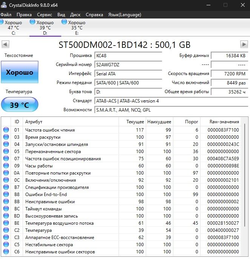The width and height of the screenshot is (250, 259).
Task: Click the transfer mode field SATA/600 | SATA/600
Action: pos(128,83)
